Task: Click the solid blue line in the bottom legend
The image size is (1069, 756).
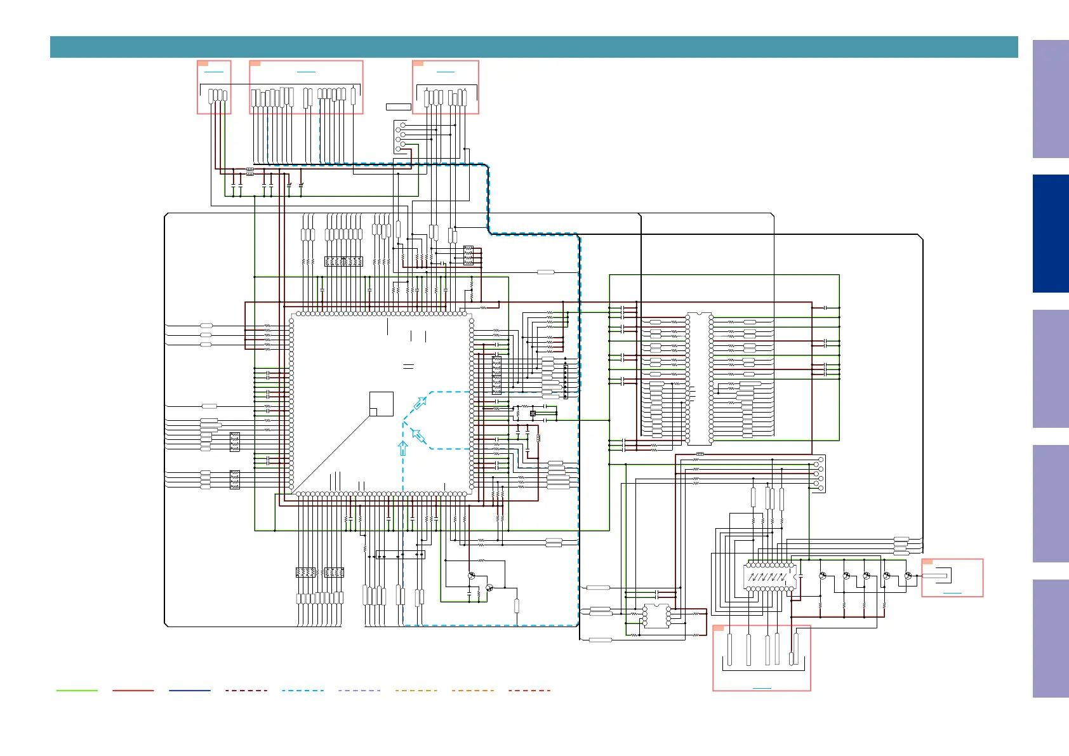Action: tap(190, 691)
